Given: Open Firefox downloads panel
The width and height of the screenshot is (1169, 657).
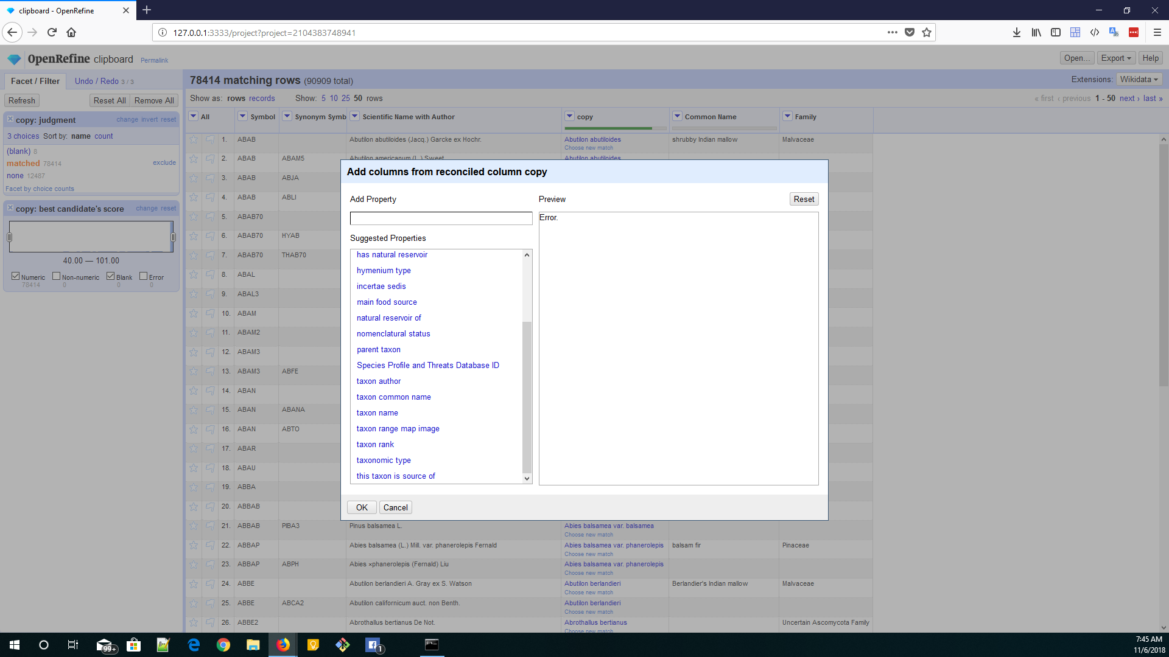Looking at the screenshot, I should (x=1017, y=32).
